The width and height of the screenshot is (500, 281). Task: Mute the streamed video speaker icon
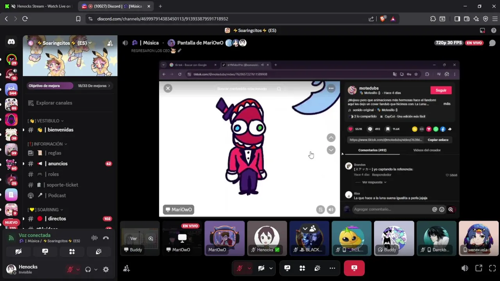coord(331,210)
